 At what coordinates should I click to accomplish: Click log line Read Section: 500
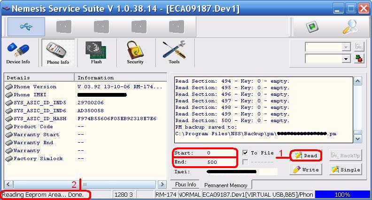232,121
